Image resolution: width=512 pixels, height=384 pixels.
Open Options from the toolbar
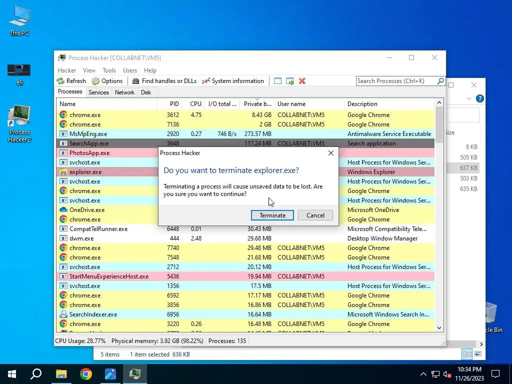point(107,81)
